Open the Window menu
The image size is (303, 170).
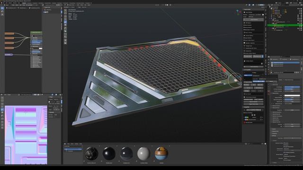(x=15, y=3)
